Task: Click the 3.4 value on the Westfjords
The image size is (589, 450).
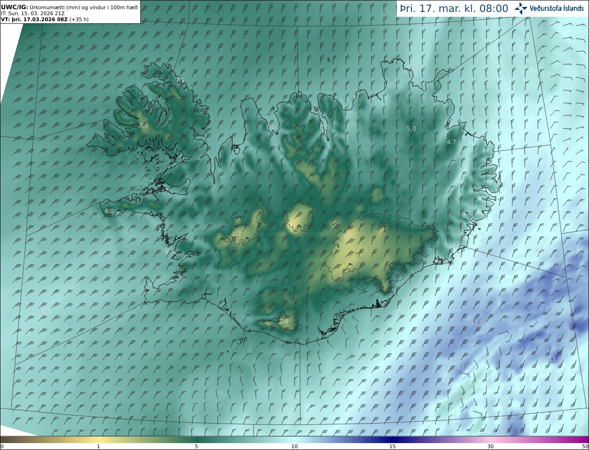Action: [143, 125]
